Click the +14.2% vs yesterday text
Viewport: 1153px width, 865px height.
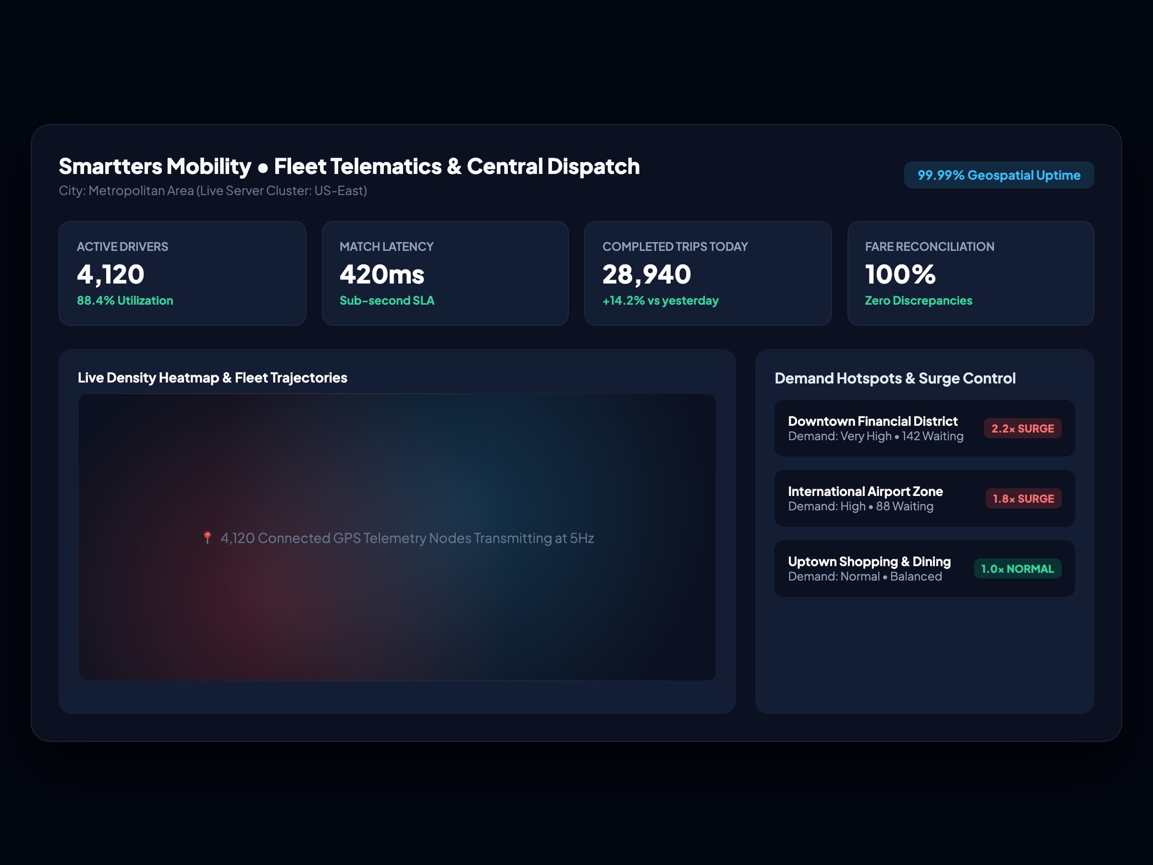click(660, 300)
